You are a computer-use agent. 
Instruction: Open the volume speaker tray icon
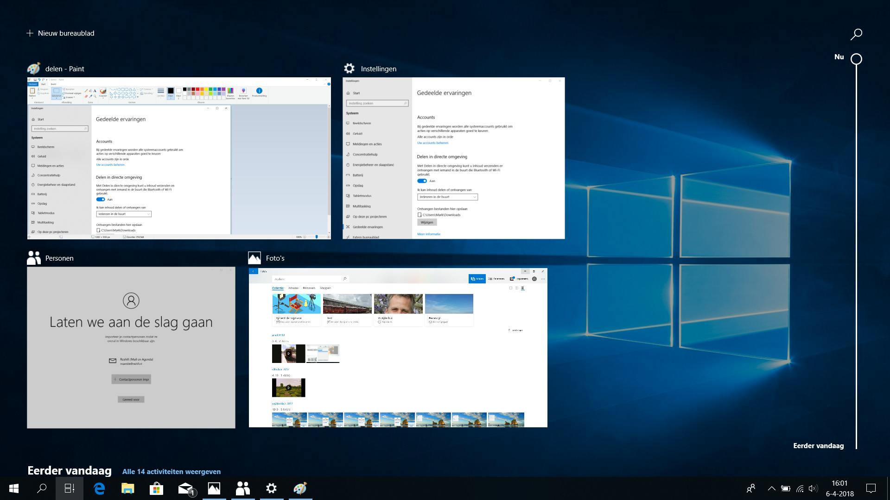[x=813, y=488]
